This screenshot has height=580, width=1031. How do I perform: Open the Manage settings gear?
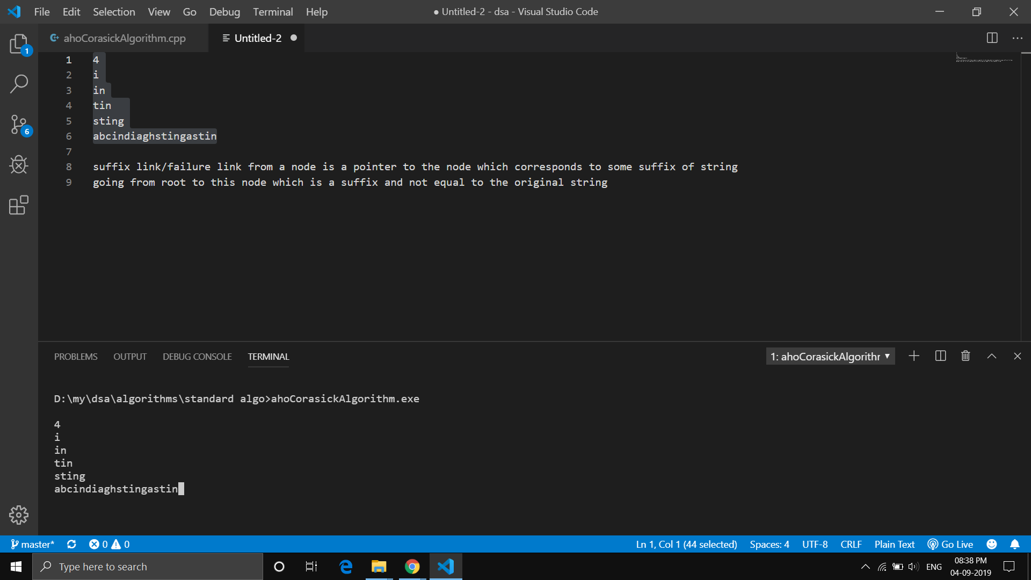pos(19,514)
